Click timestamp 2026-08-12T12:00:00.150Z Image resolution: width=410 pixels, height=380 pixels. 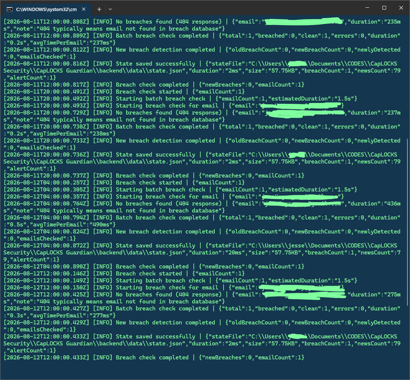(x=46, y=288)
